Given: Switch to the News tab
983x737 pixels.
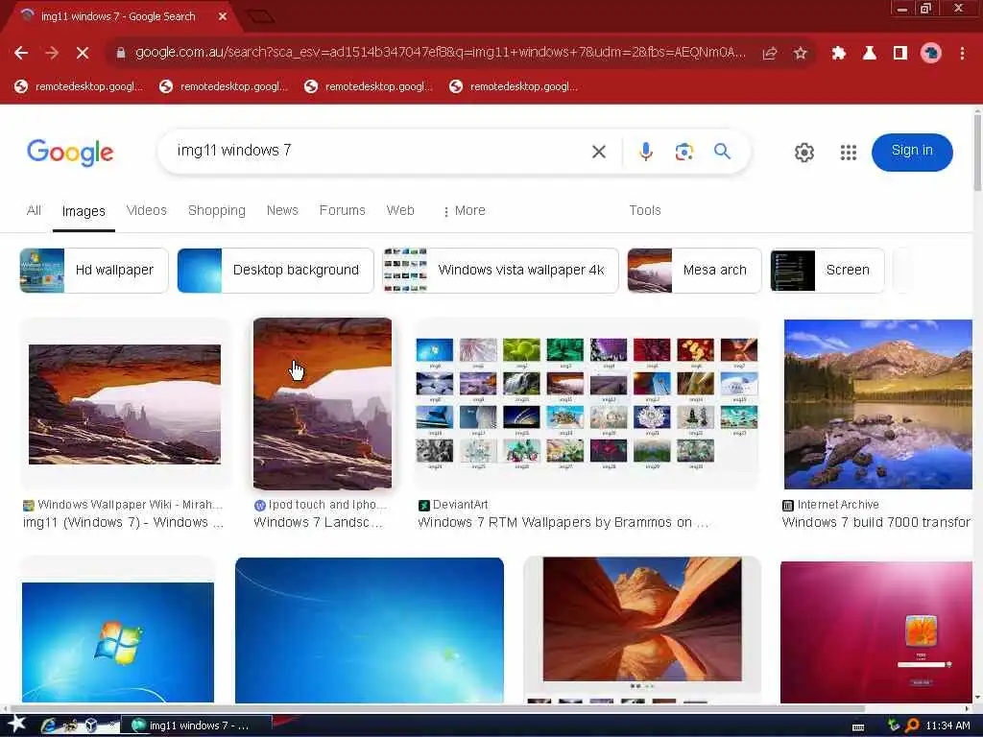Looking at the screenshot, I should click(282, 210).
